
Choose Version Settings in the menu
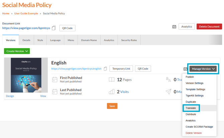click(x=200, y=83)
